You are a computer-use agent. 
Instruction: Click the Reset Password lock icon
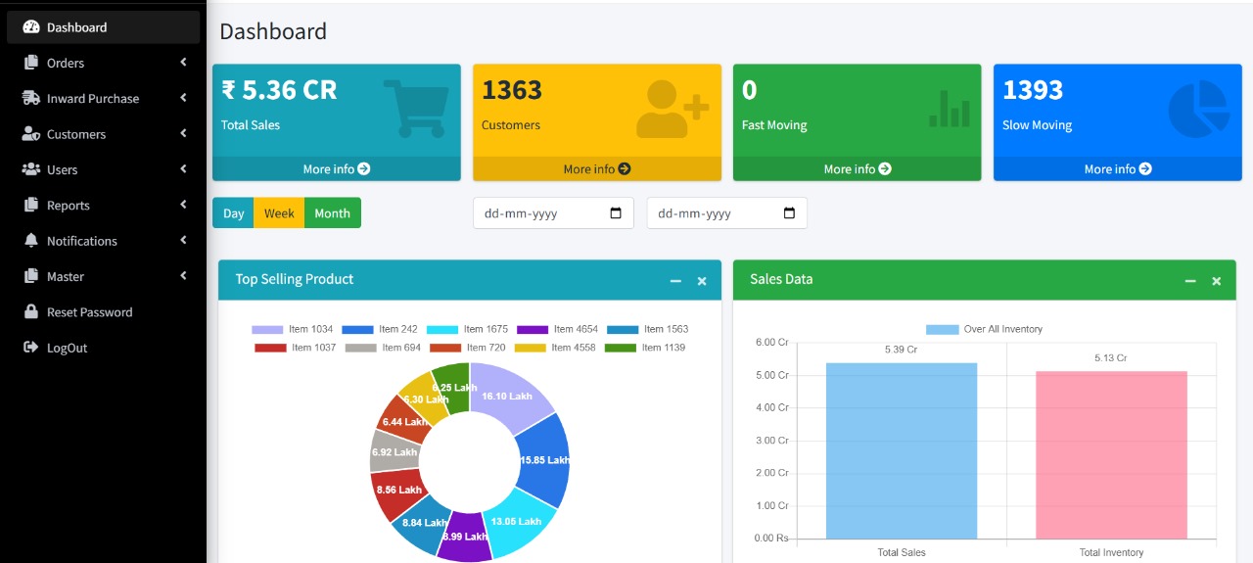pos(31,312)
